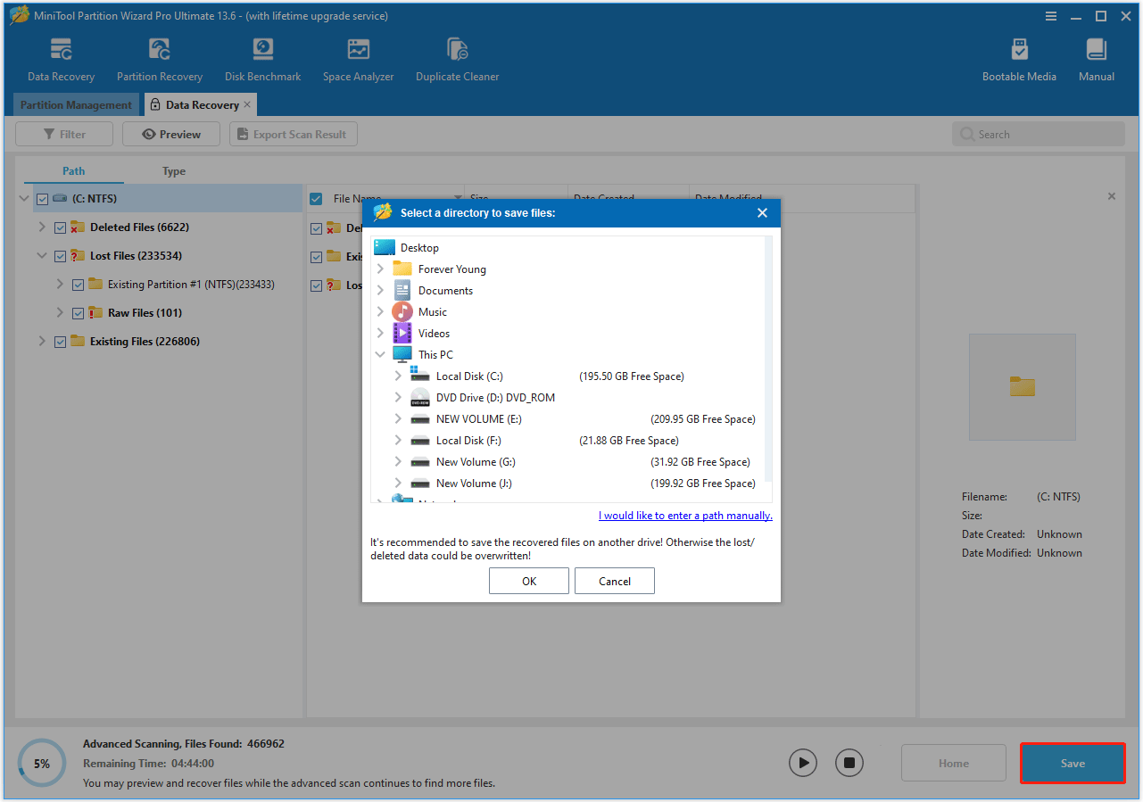Select the Partition Recovery tool
Screen dimensions: 1143x802
[159, 58]
